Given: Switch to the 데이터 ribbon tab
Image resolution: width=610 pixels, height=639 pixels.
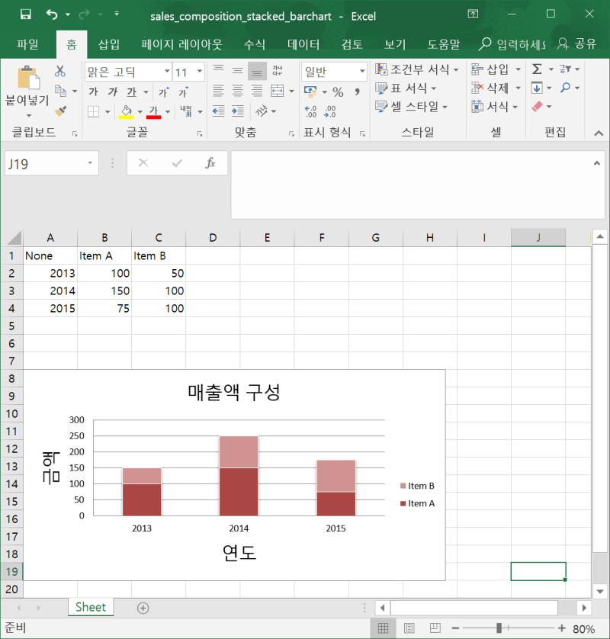Looking at the screenshot, I should [303, 44].
